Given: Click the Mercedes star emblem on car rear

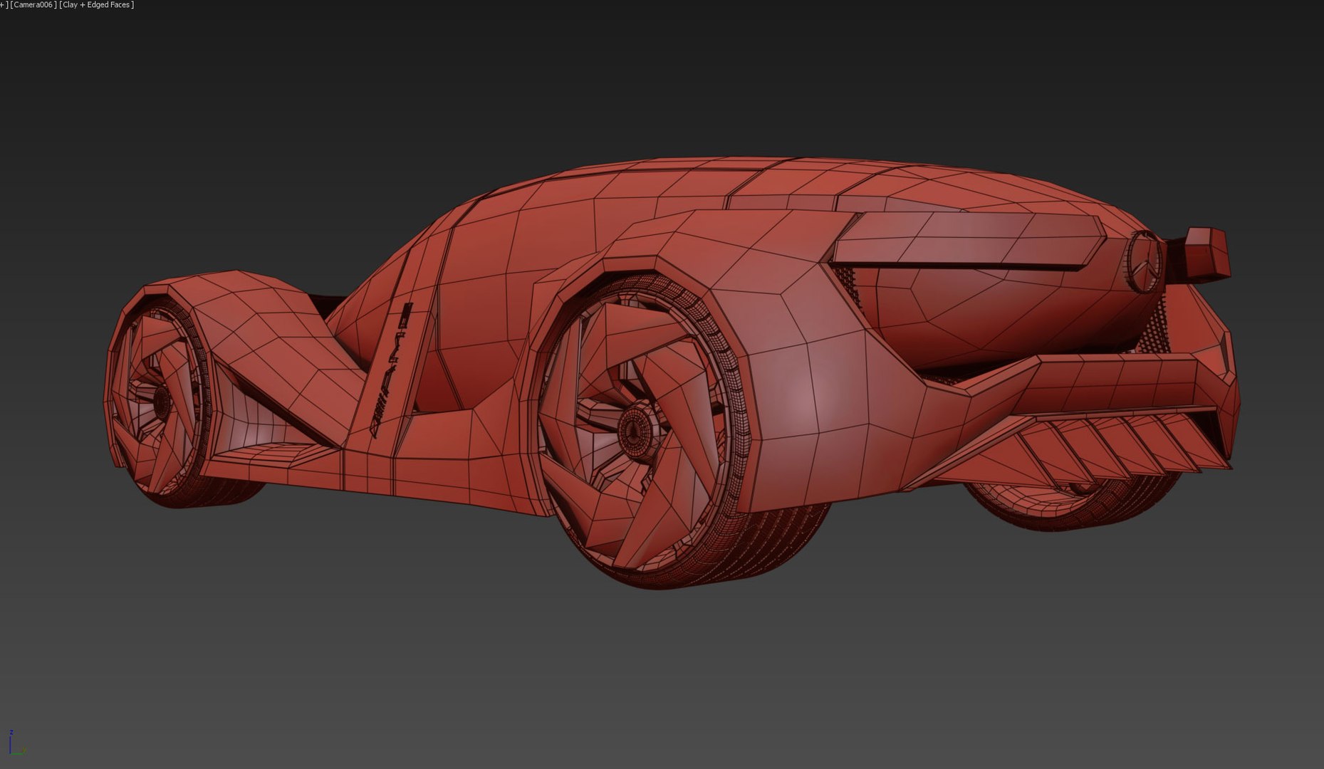Looking at the screenshot, I should tap(1143, 261).
